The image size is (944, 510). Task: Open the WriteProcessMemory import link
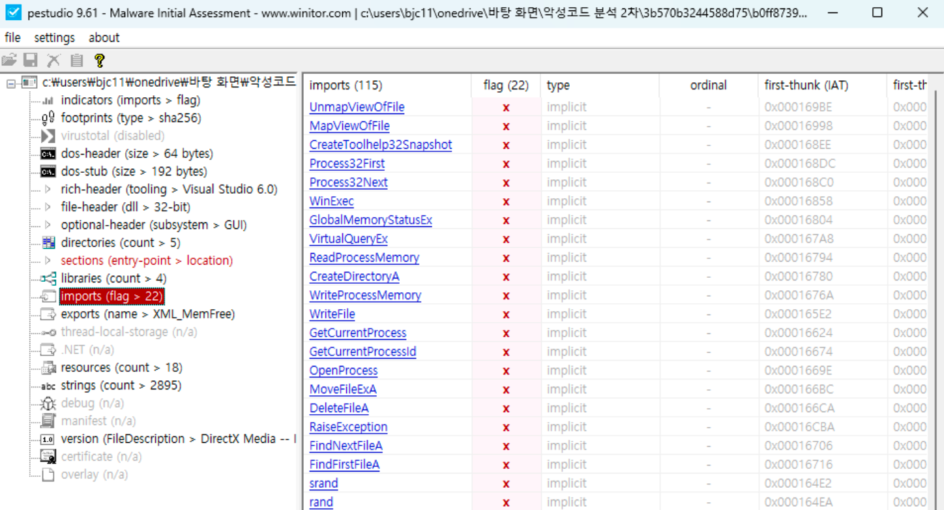click(365, 295)
